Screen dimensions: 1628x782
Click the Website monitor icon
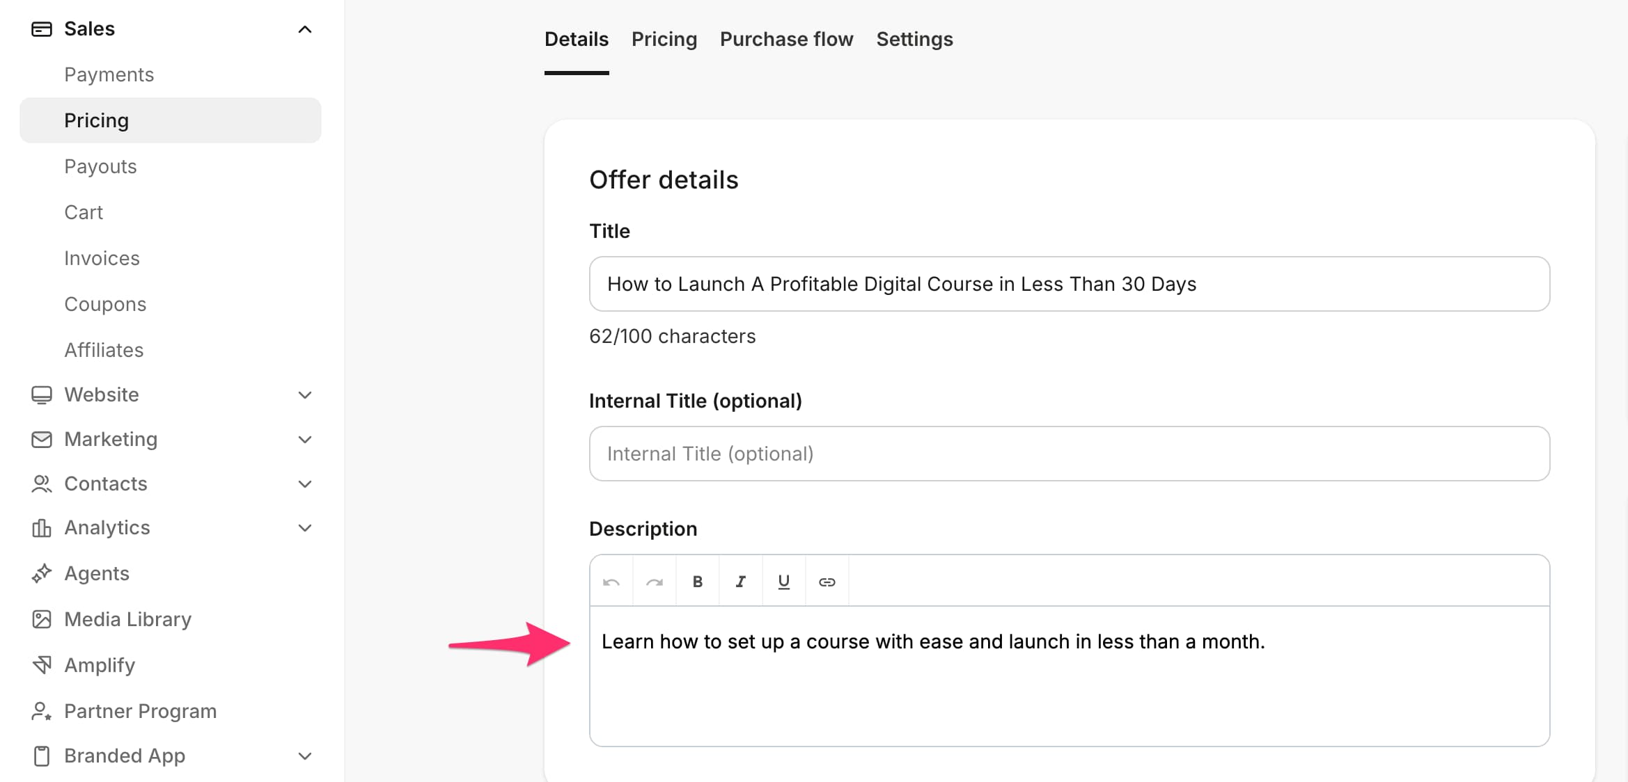(x=42, y=395)
